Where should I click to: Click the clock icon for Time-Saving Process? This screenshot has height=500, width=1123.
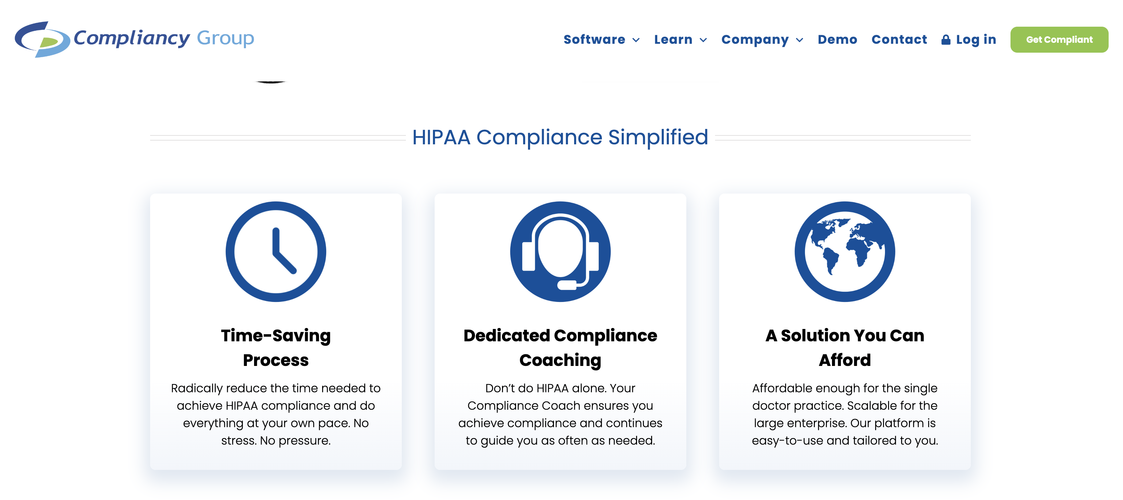click(x=276, y=251)
